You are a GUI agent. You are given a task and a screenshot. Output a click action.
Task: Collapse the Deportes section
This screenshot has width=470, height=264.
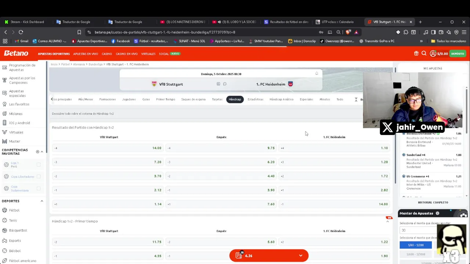point(42,201)
